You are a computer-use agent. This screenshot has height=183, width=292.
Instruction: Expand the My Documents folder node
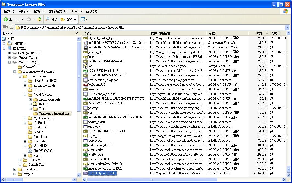[x=25, y=118]
